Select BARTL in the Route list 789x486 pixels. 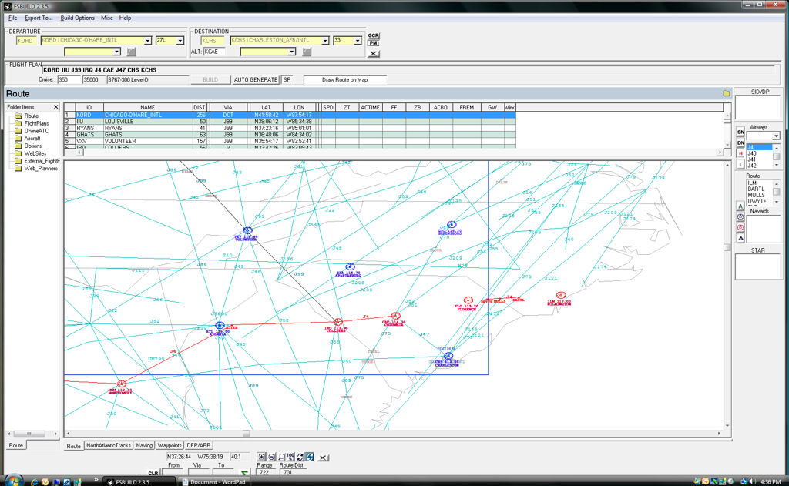coord(756,189)
